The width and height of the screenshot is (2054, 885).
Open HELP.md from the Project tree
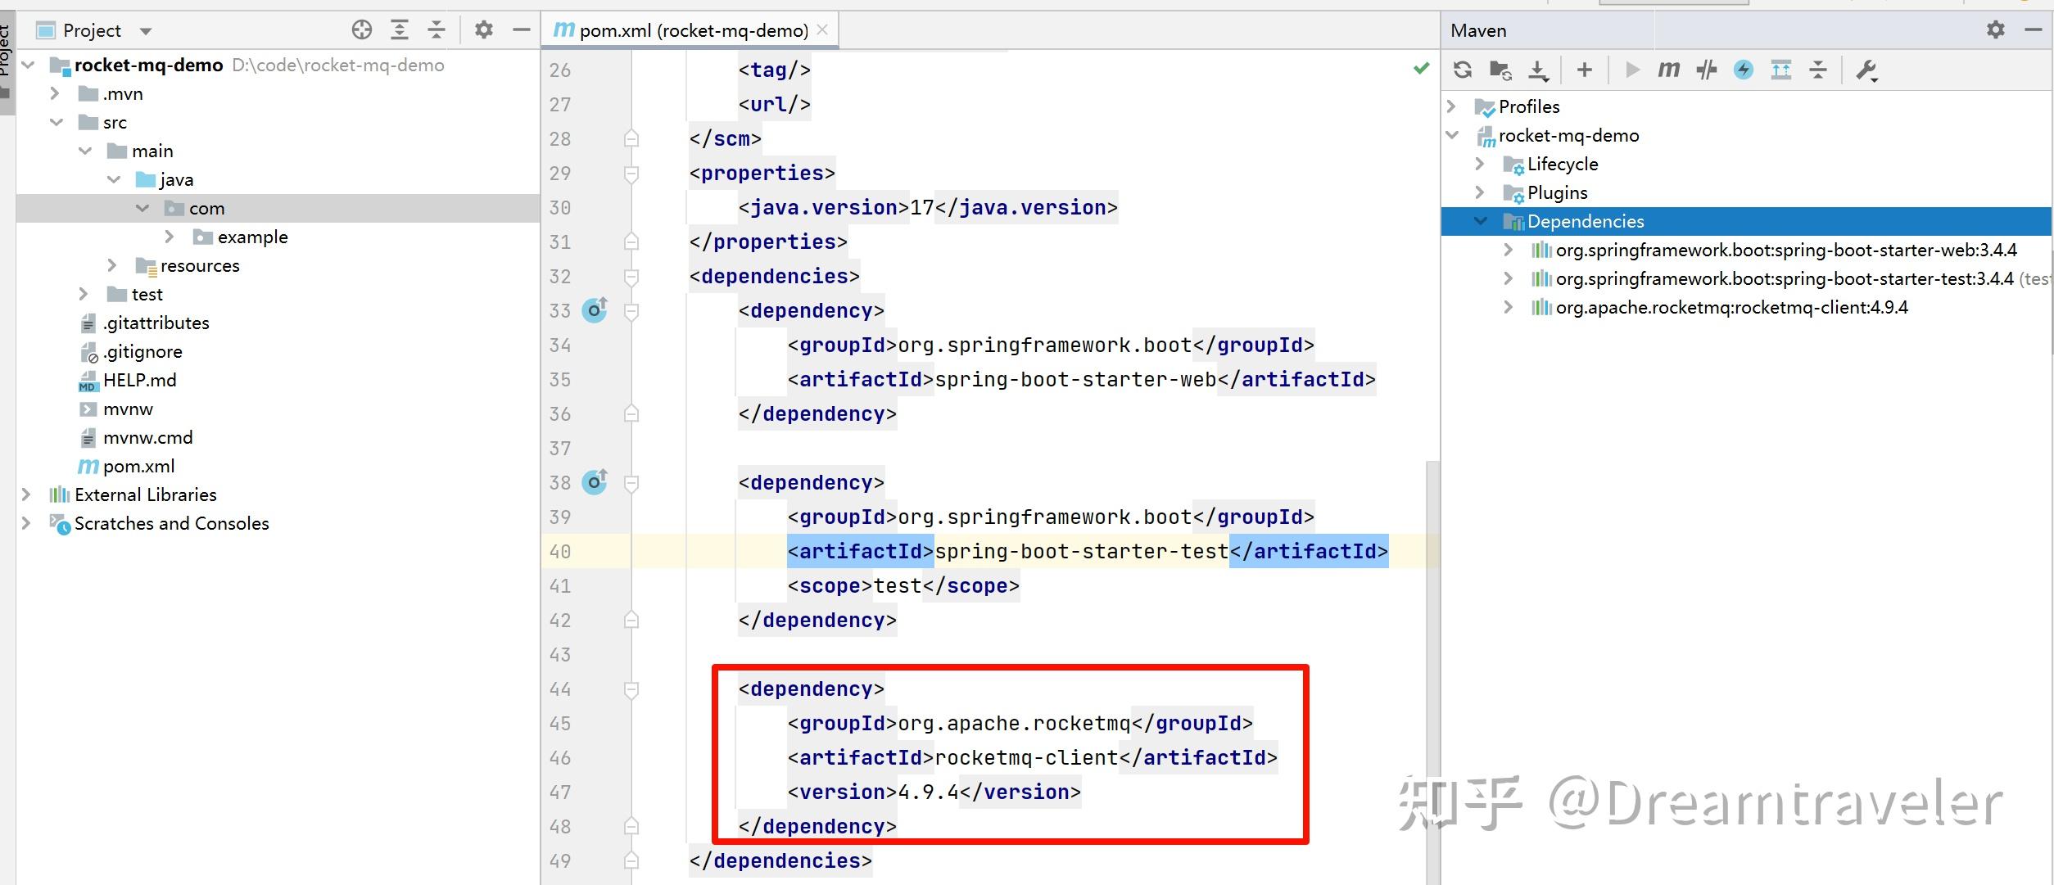click(x=141, y=380)
